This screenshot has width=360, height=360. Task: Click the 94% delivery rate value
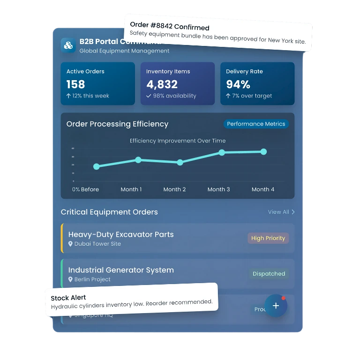click(x=238, y=84)
